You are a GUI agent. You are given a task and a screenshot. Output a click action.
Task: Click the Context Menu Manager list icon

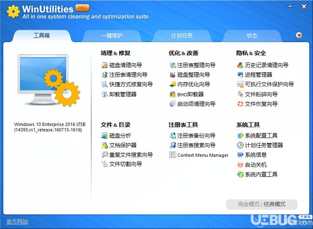[173, 155]
